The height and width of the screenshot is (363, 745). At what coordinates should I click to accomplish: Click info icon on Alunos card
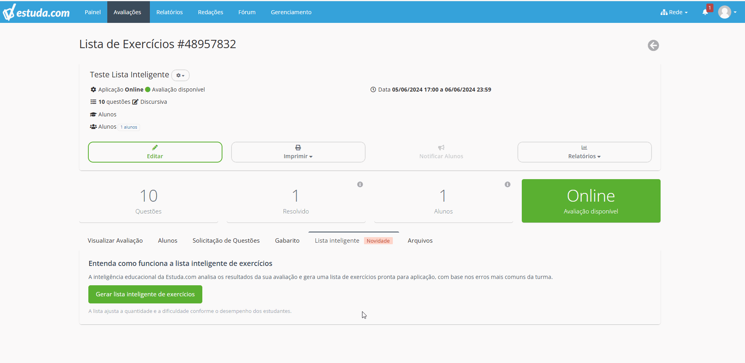click(x=508, y=184)
